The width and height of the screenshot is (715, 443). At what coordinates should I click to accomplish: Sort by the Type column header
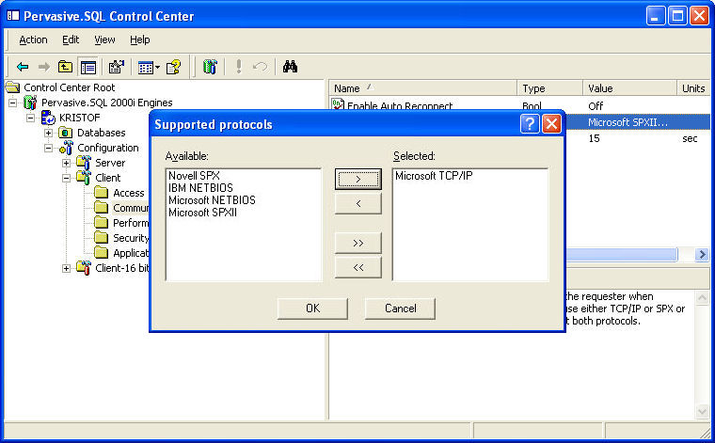point(550,88)
